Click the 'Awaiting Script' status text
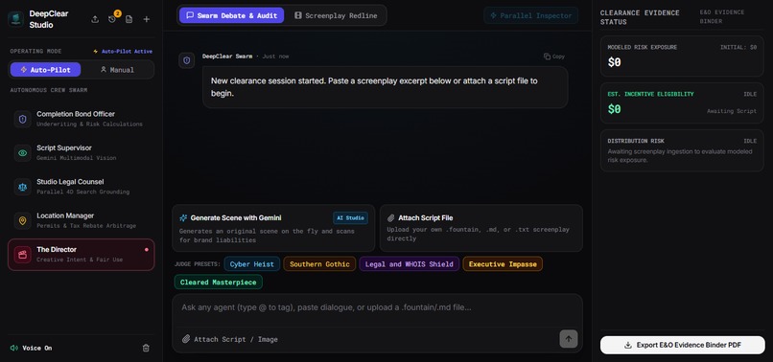 point(732,111)
